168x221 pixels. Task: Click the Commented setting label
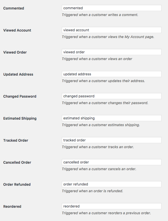pos(14,8)
